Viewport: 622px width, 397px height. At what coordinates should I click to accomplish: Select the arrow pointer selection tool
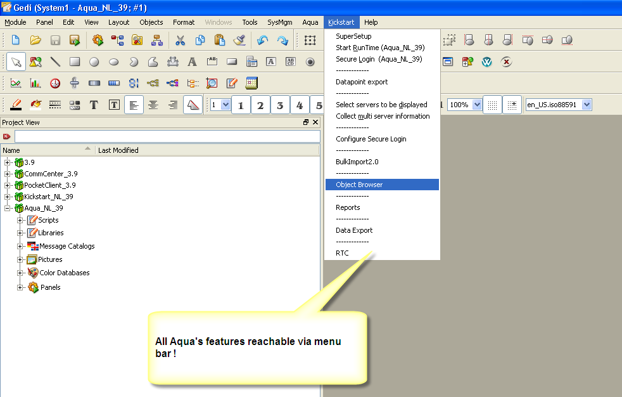coord(16,62)
